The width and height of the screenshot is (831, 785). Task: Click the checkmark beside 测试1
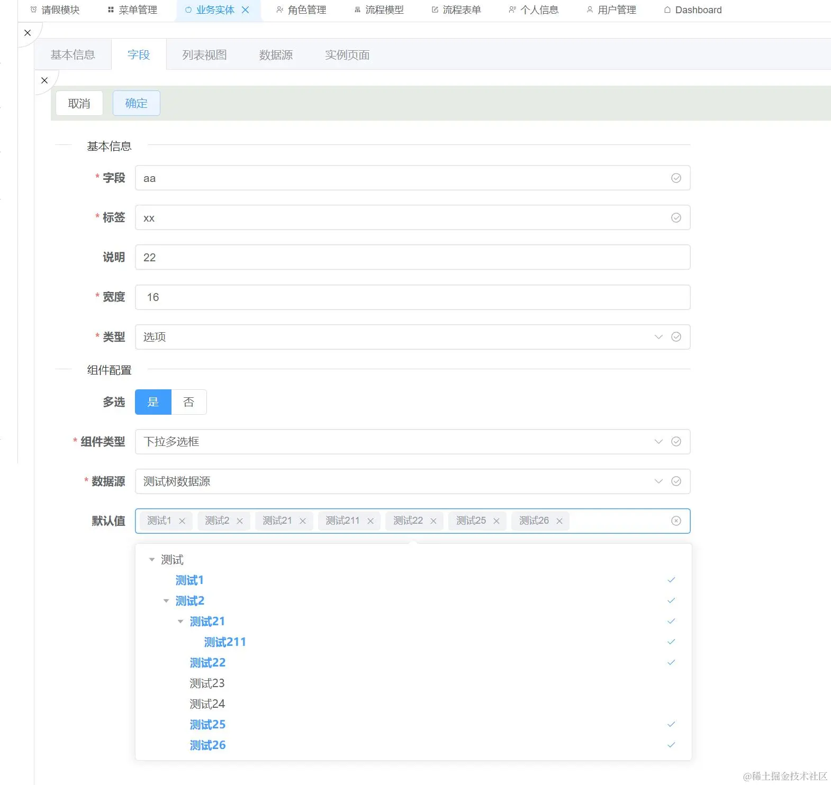pyautogui.click(x=671, y=580)
